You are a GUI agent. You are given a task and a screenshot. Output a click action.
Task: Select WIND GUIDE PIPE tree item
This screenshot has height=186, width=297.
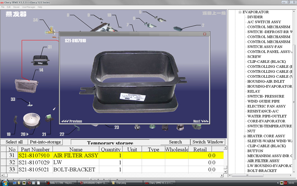pos(264,101)
